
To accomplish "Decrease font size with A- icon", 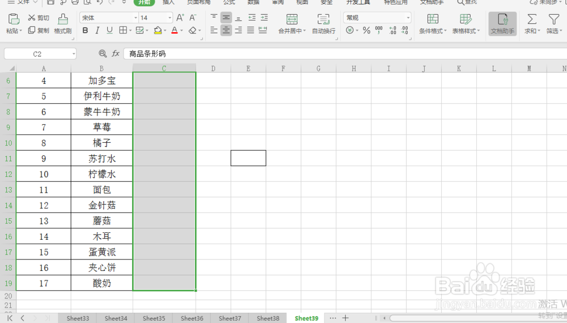I will [193, 18].
